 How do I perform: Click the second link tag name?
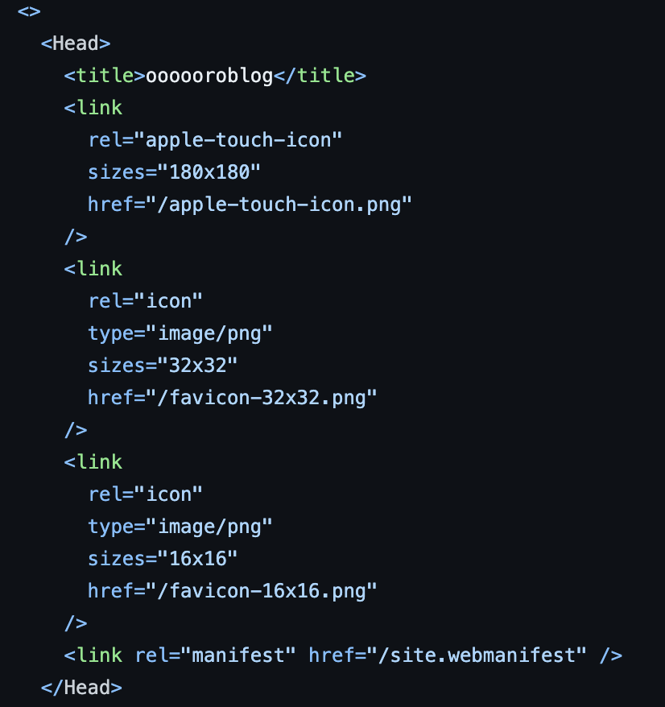point(99,269)
